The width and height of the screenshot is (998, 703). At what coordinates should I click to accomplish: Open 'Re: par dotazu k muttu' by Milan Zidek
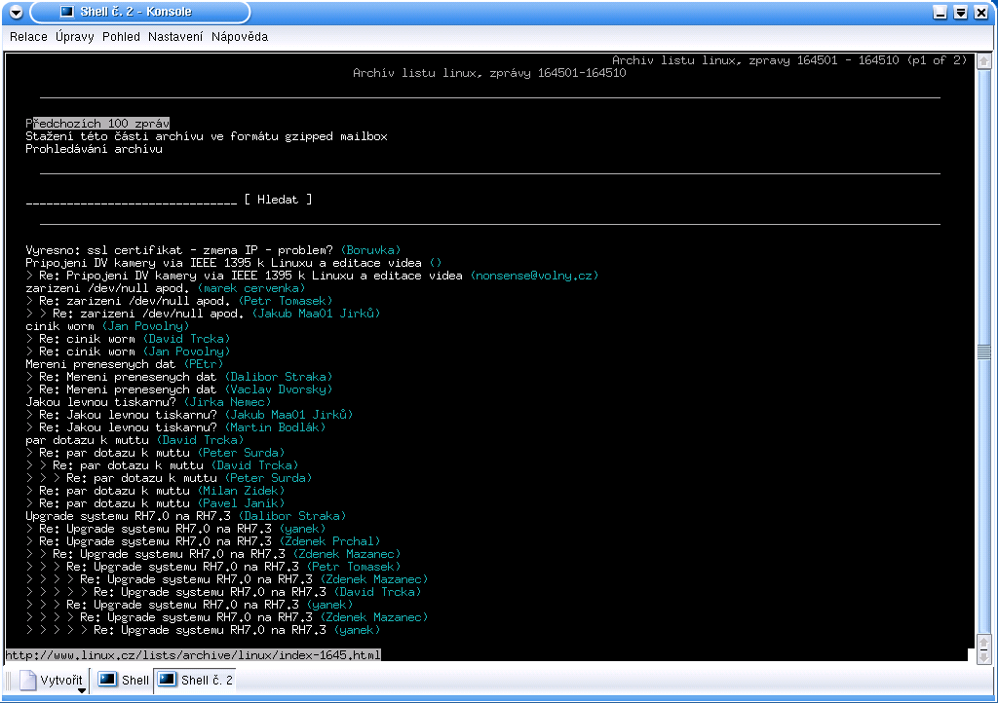point(115,492)
